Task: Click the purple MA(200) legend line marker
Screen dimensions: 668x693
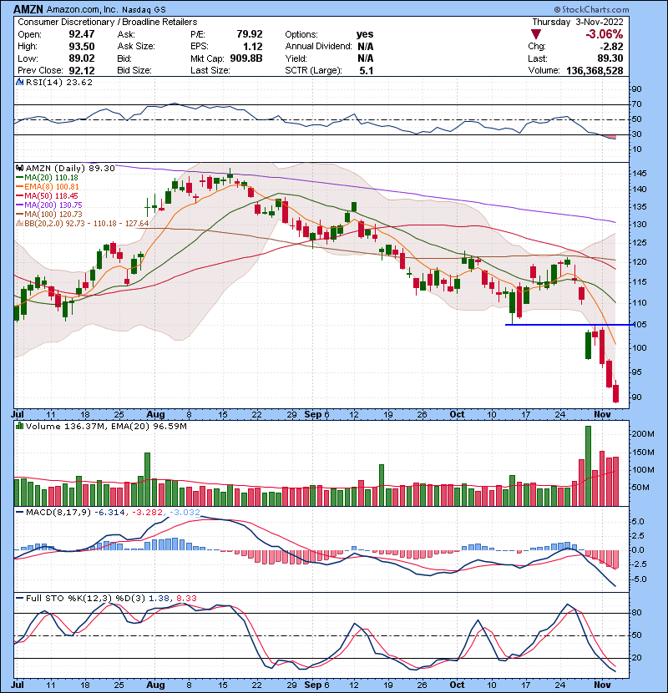Action: (20, 205)
